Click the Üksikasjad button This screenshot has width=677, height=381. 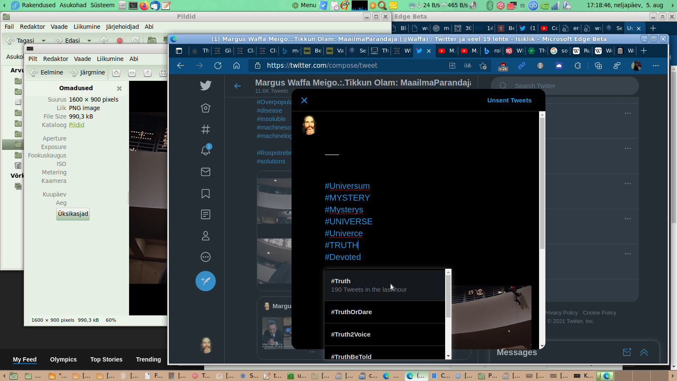(x=73, y=214)
